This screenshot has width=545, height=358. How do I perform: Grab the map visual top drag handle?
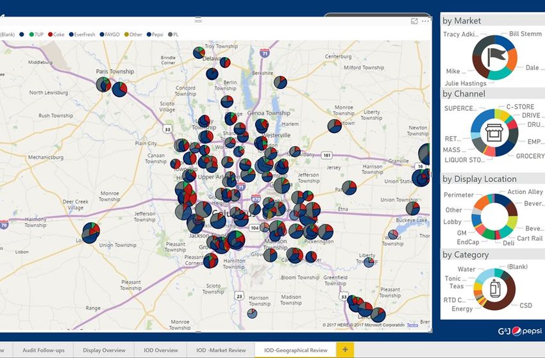click(x=199, y=20)
